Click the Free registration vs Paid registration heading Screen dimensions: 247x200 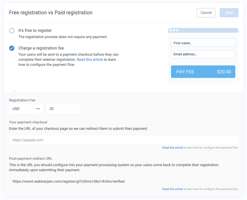pos(50,12)
